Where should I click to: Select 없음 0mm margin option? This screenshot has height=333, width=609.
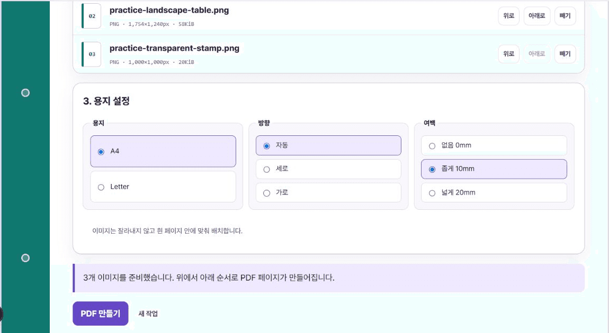click(494, 145)
